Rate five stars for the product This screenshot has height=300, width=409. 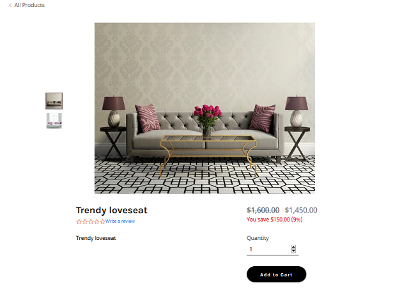(x=102, y=221)
